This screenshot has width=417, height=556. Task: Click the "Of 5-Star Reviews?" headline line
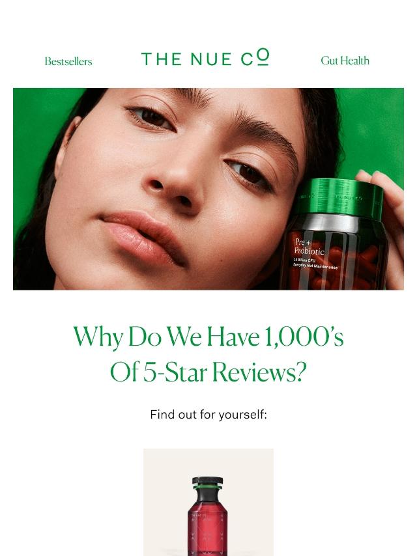pos(208,372)
